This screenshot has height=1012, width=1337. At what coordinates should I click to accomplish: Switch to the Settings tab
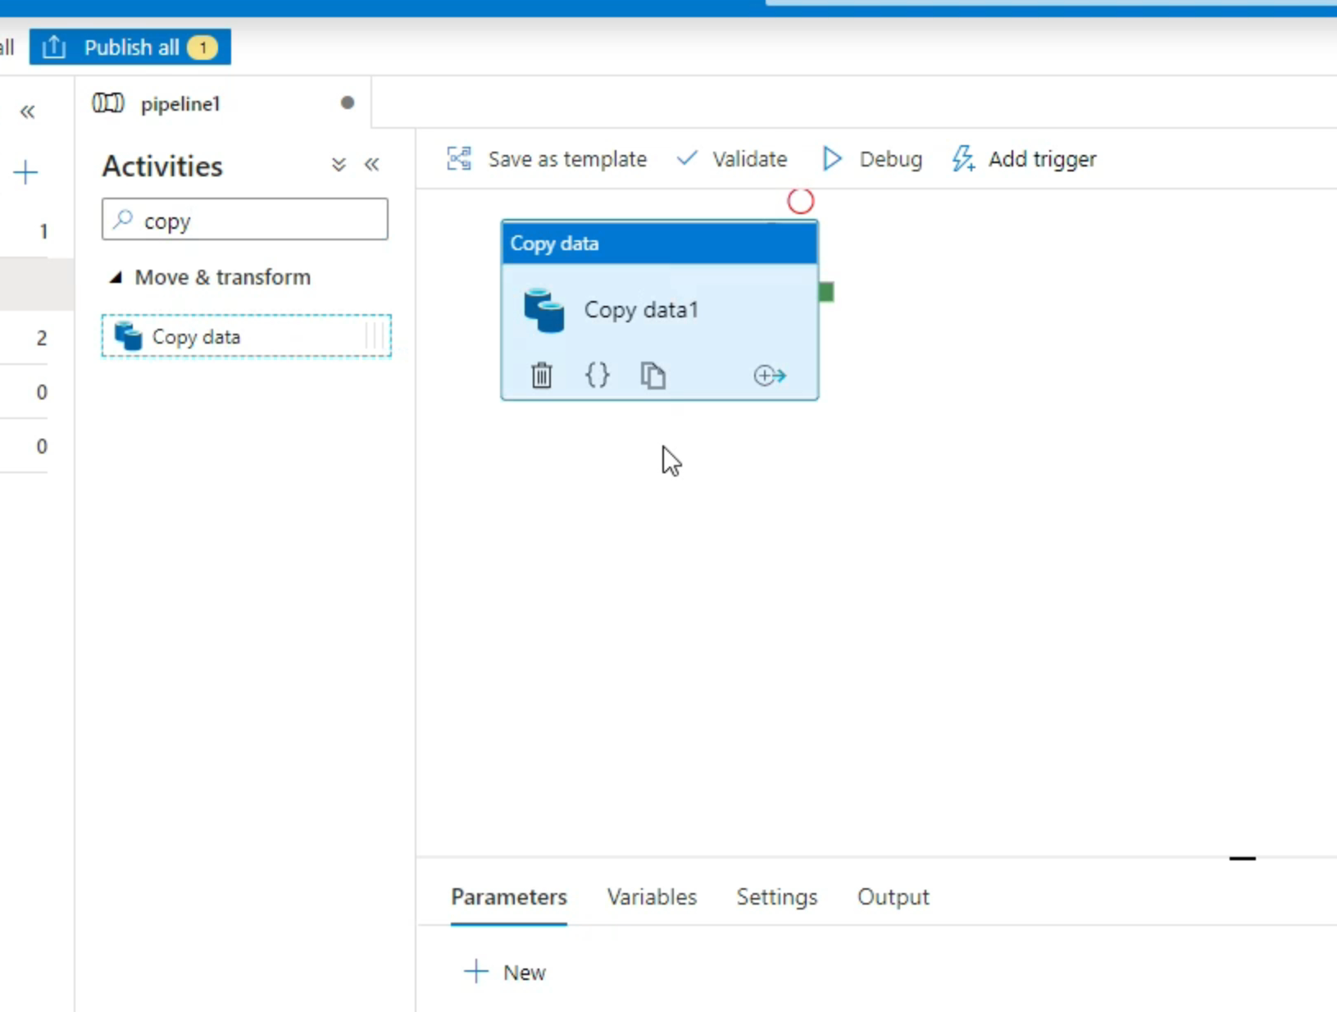(x=776, y=897)
